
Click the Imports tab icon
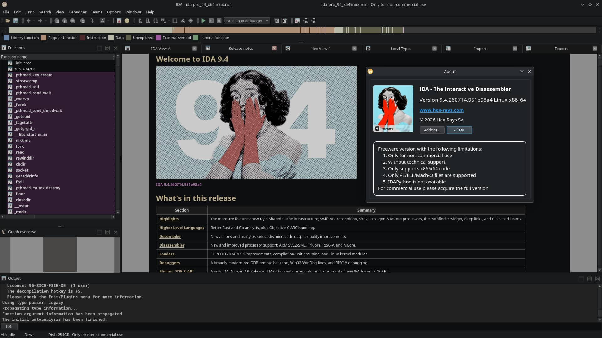(448, 48)
